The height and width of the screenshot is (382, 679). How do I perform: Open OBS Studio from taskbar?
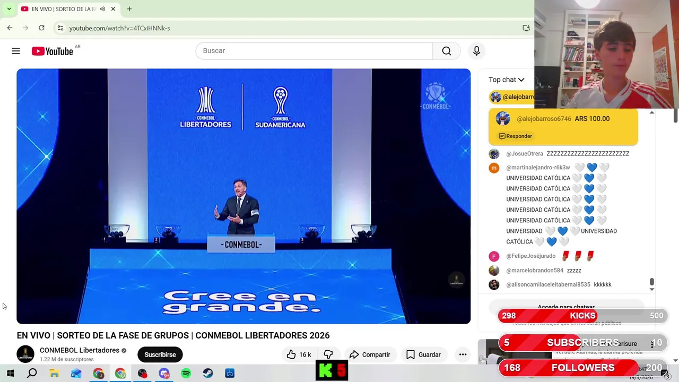pyautogui.click(x=142, y=374)
